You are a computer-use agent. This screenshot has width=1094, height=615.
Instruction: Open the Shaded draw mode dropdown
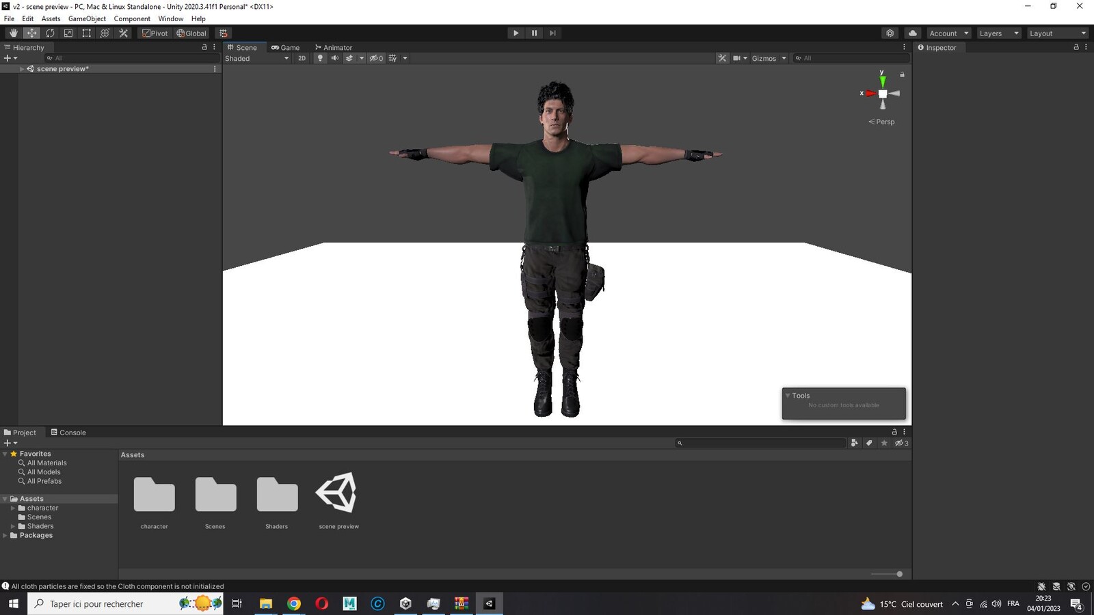(257, 58)
